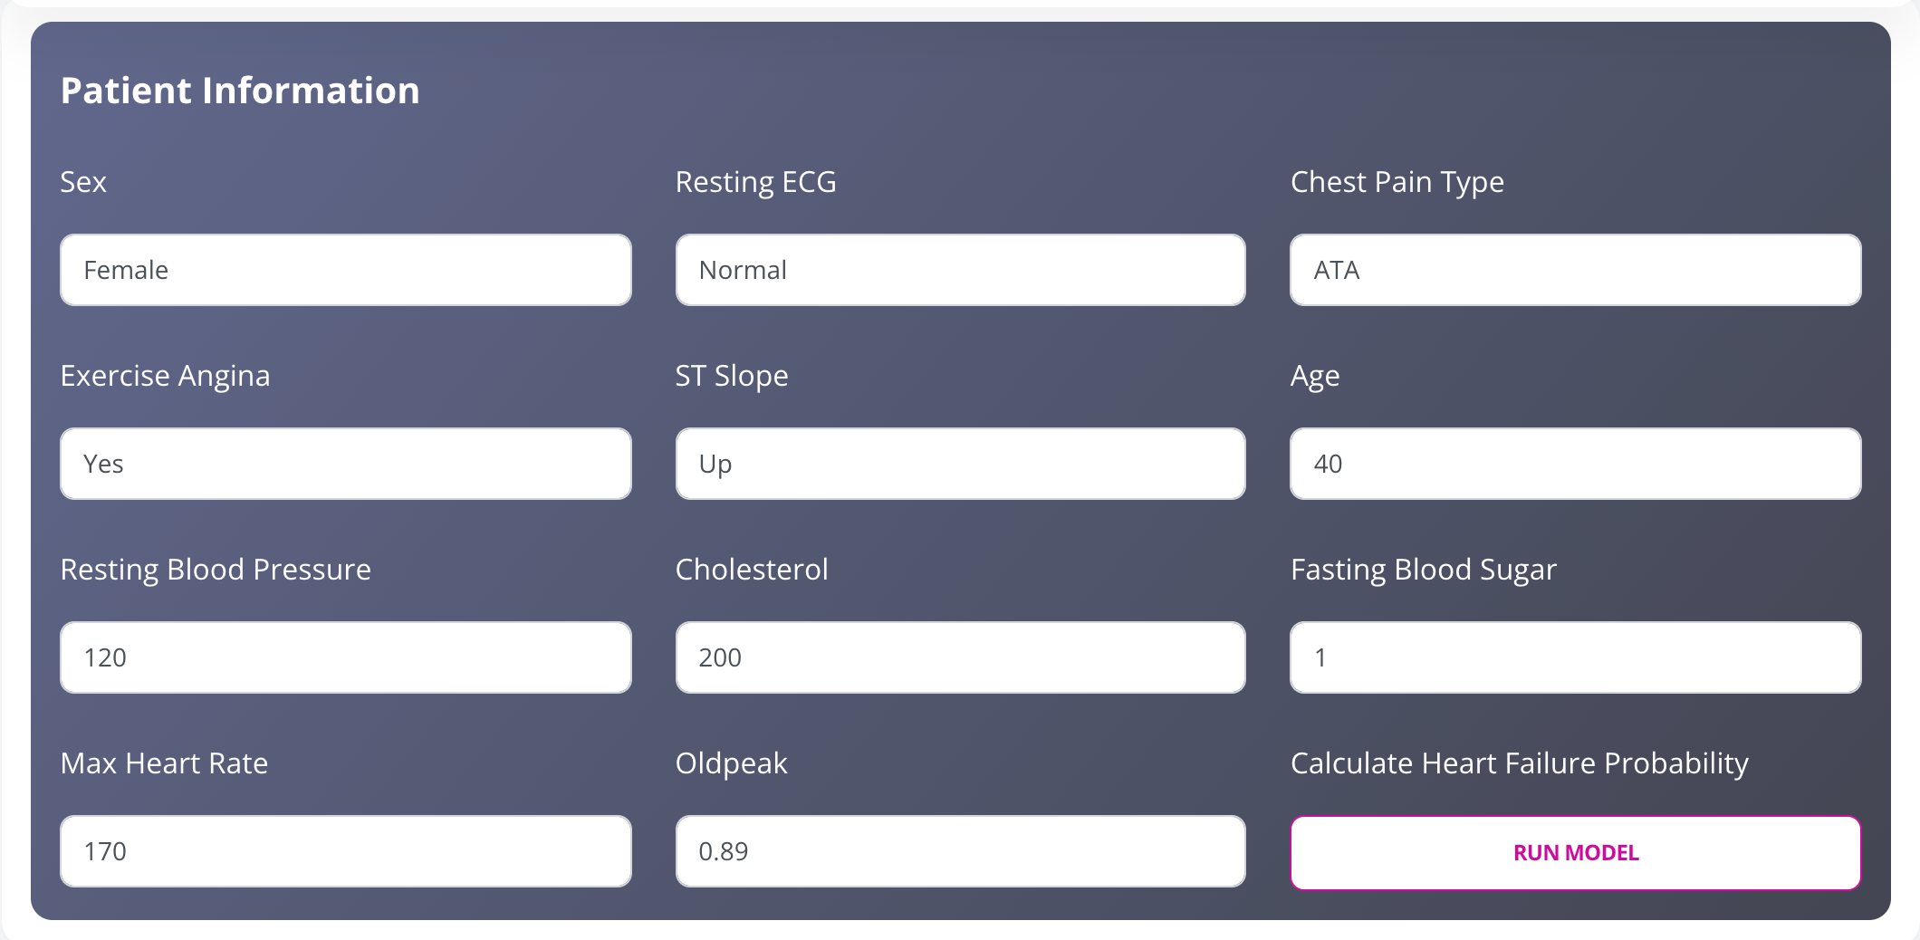1920x940 pixels.
Task: Click the Exercise Angina label
Action: point(166,377)
